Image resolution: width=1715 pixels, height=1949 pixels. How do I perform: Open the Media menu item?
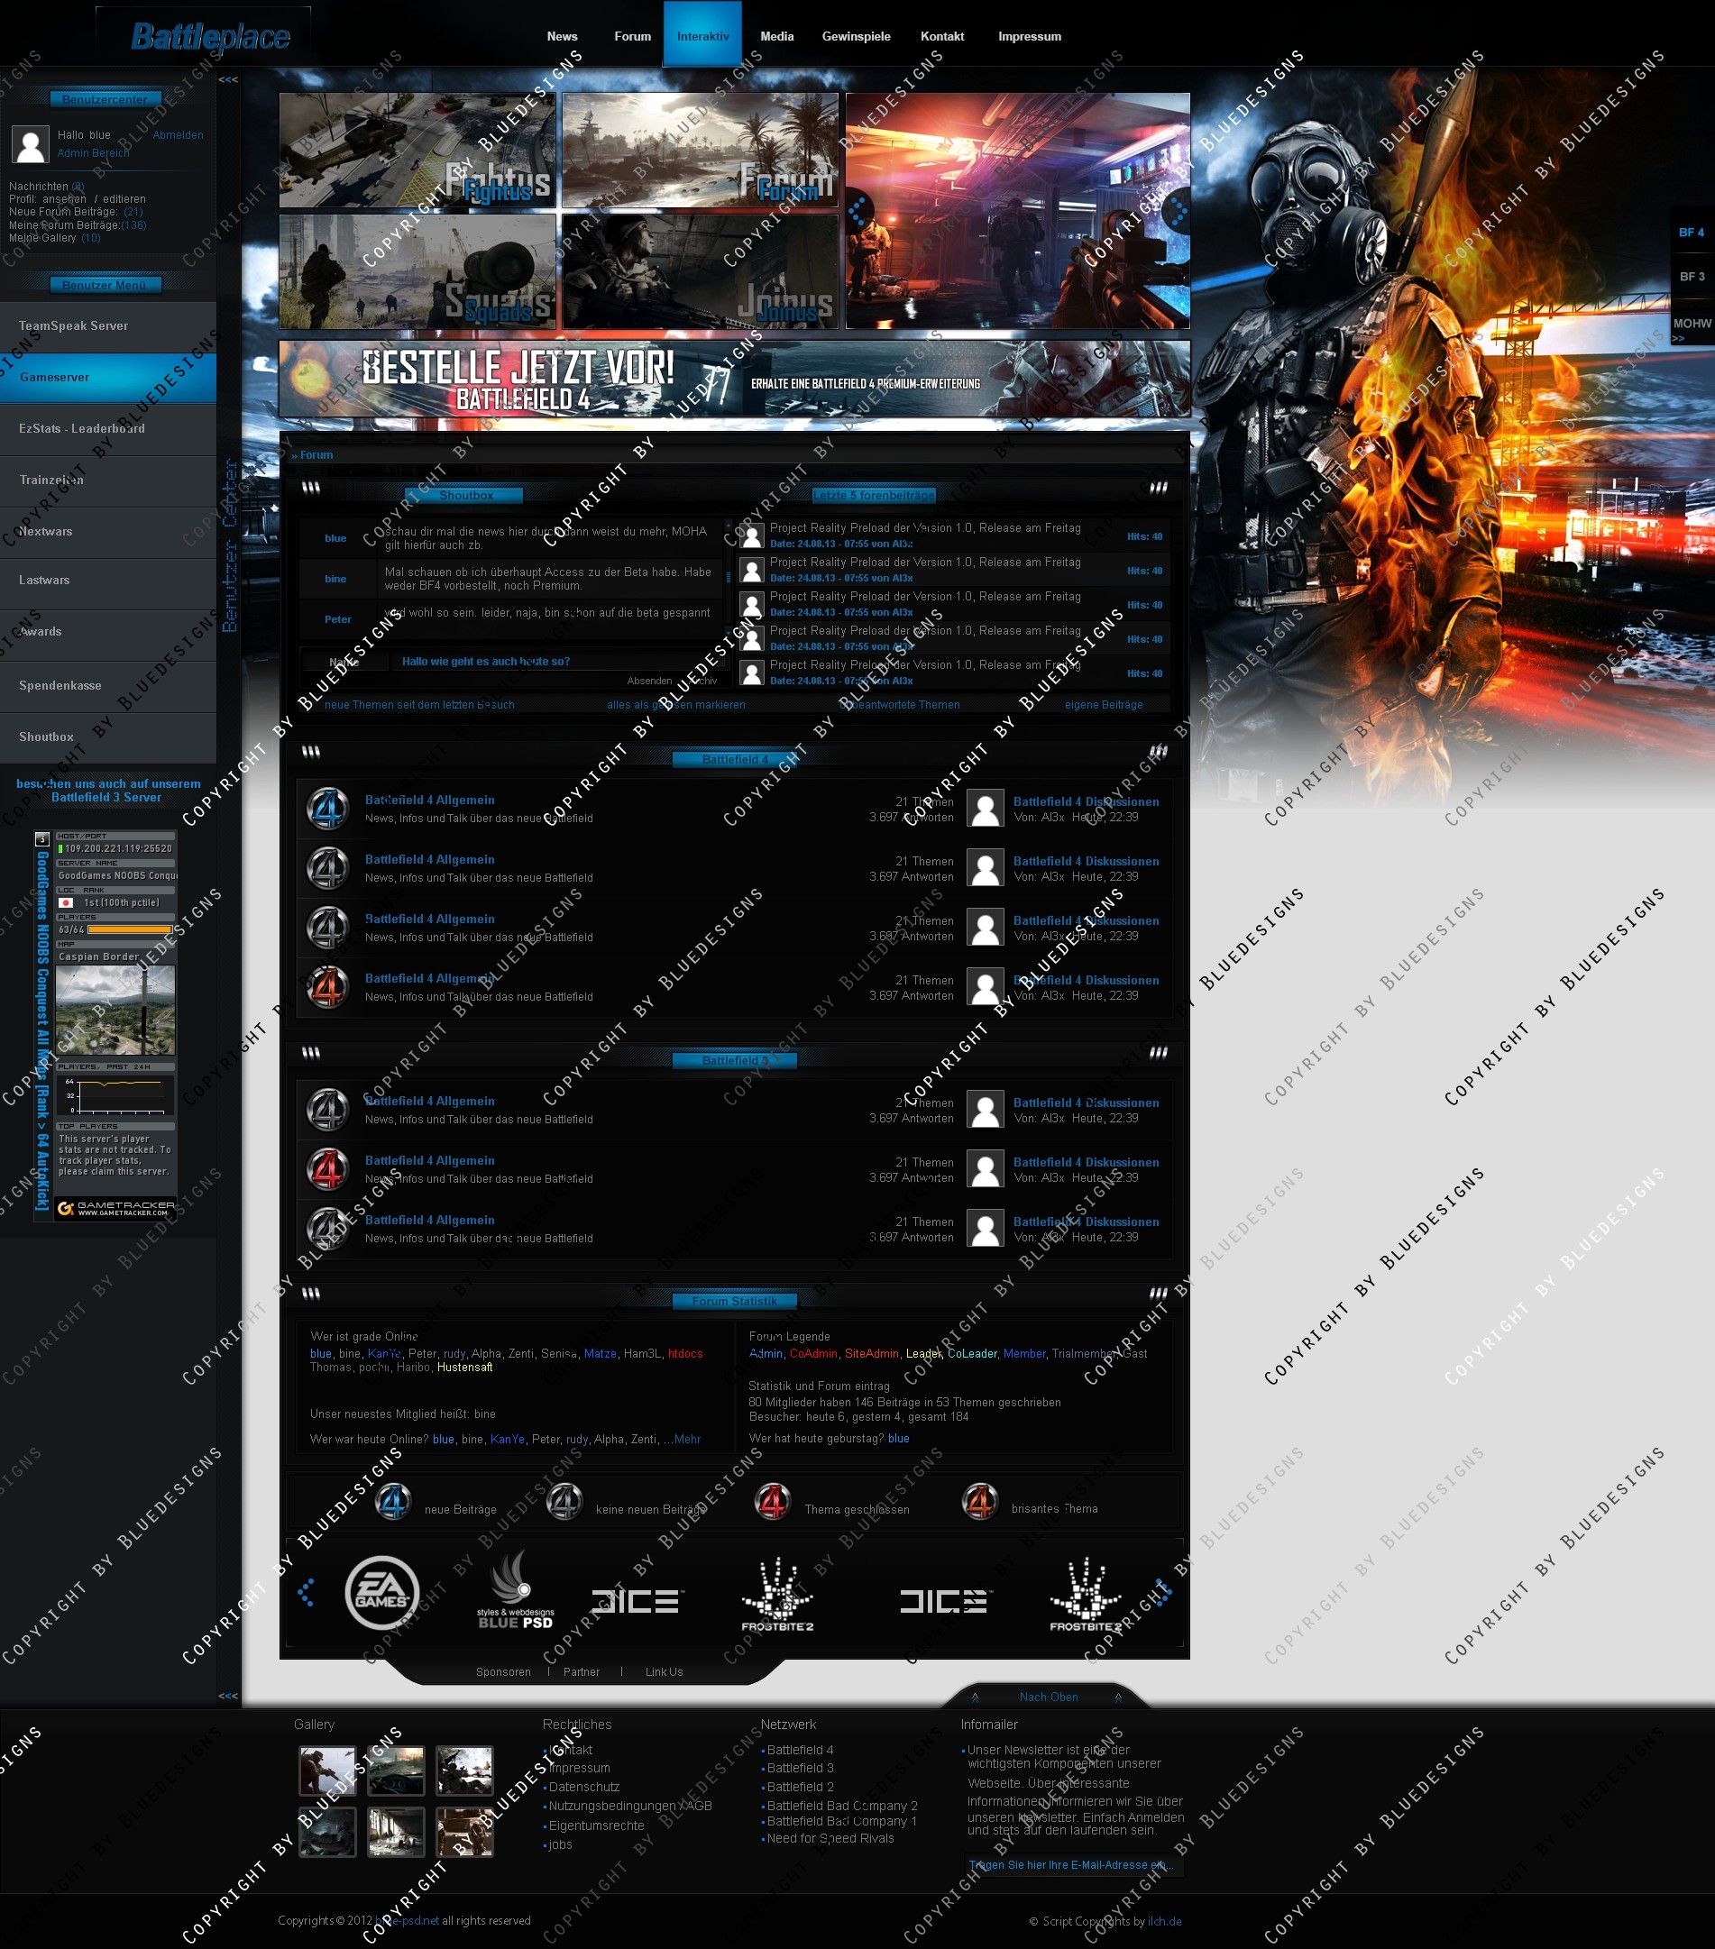[776, 36]
